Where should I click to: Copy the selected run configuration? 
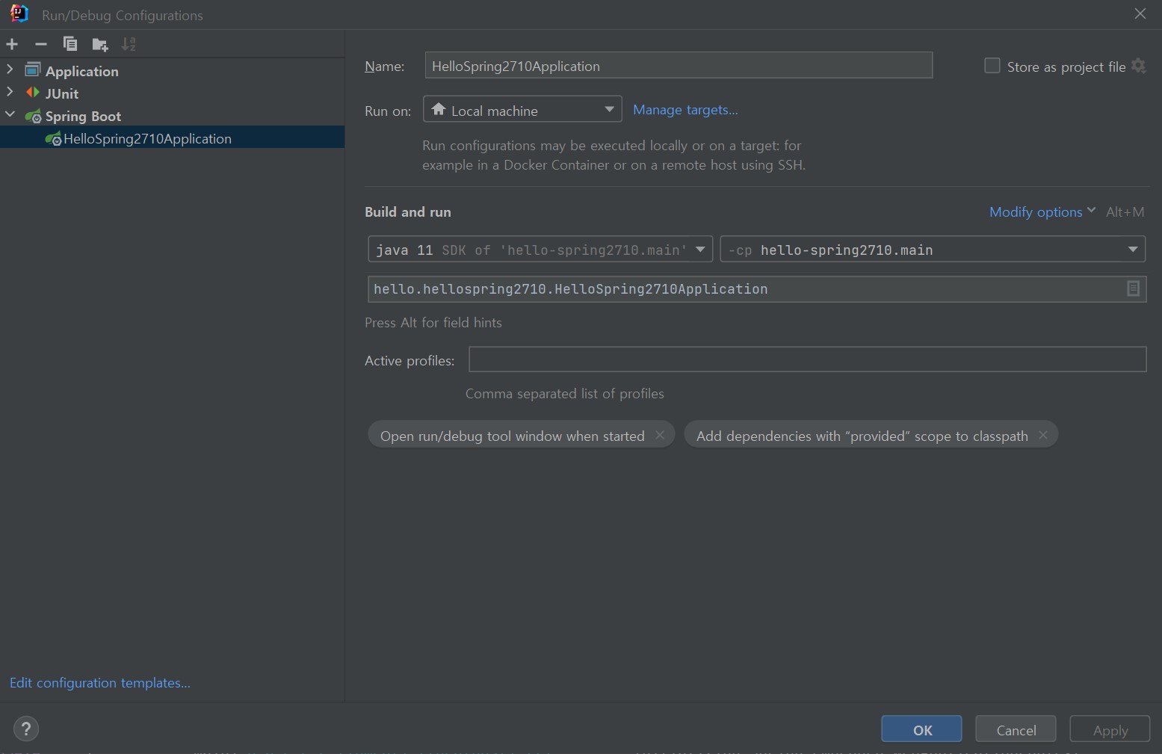point(69,44)
